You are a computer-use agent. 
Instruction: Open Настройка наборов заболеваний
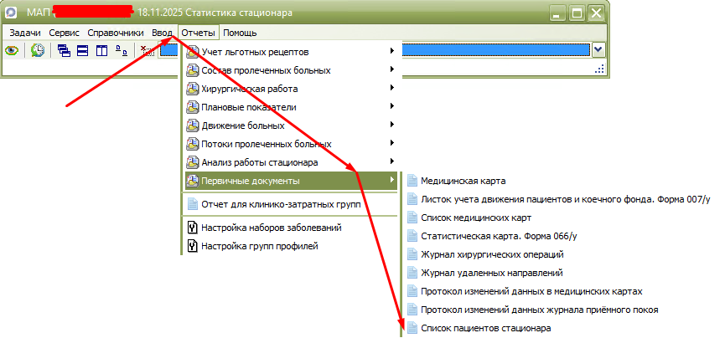click(x=271, y=228)
